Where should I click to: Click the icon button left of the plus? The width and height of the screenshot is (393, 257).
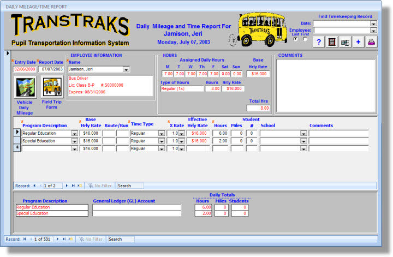345,42
